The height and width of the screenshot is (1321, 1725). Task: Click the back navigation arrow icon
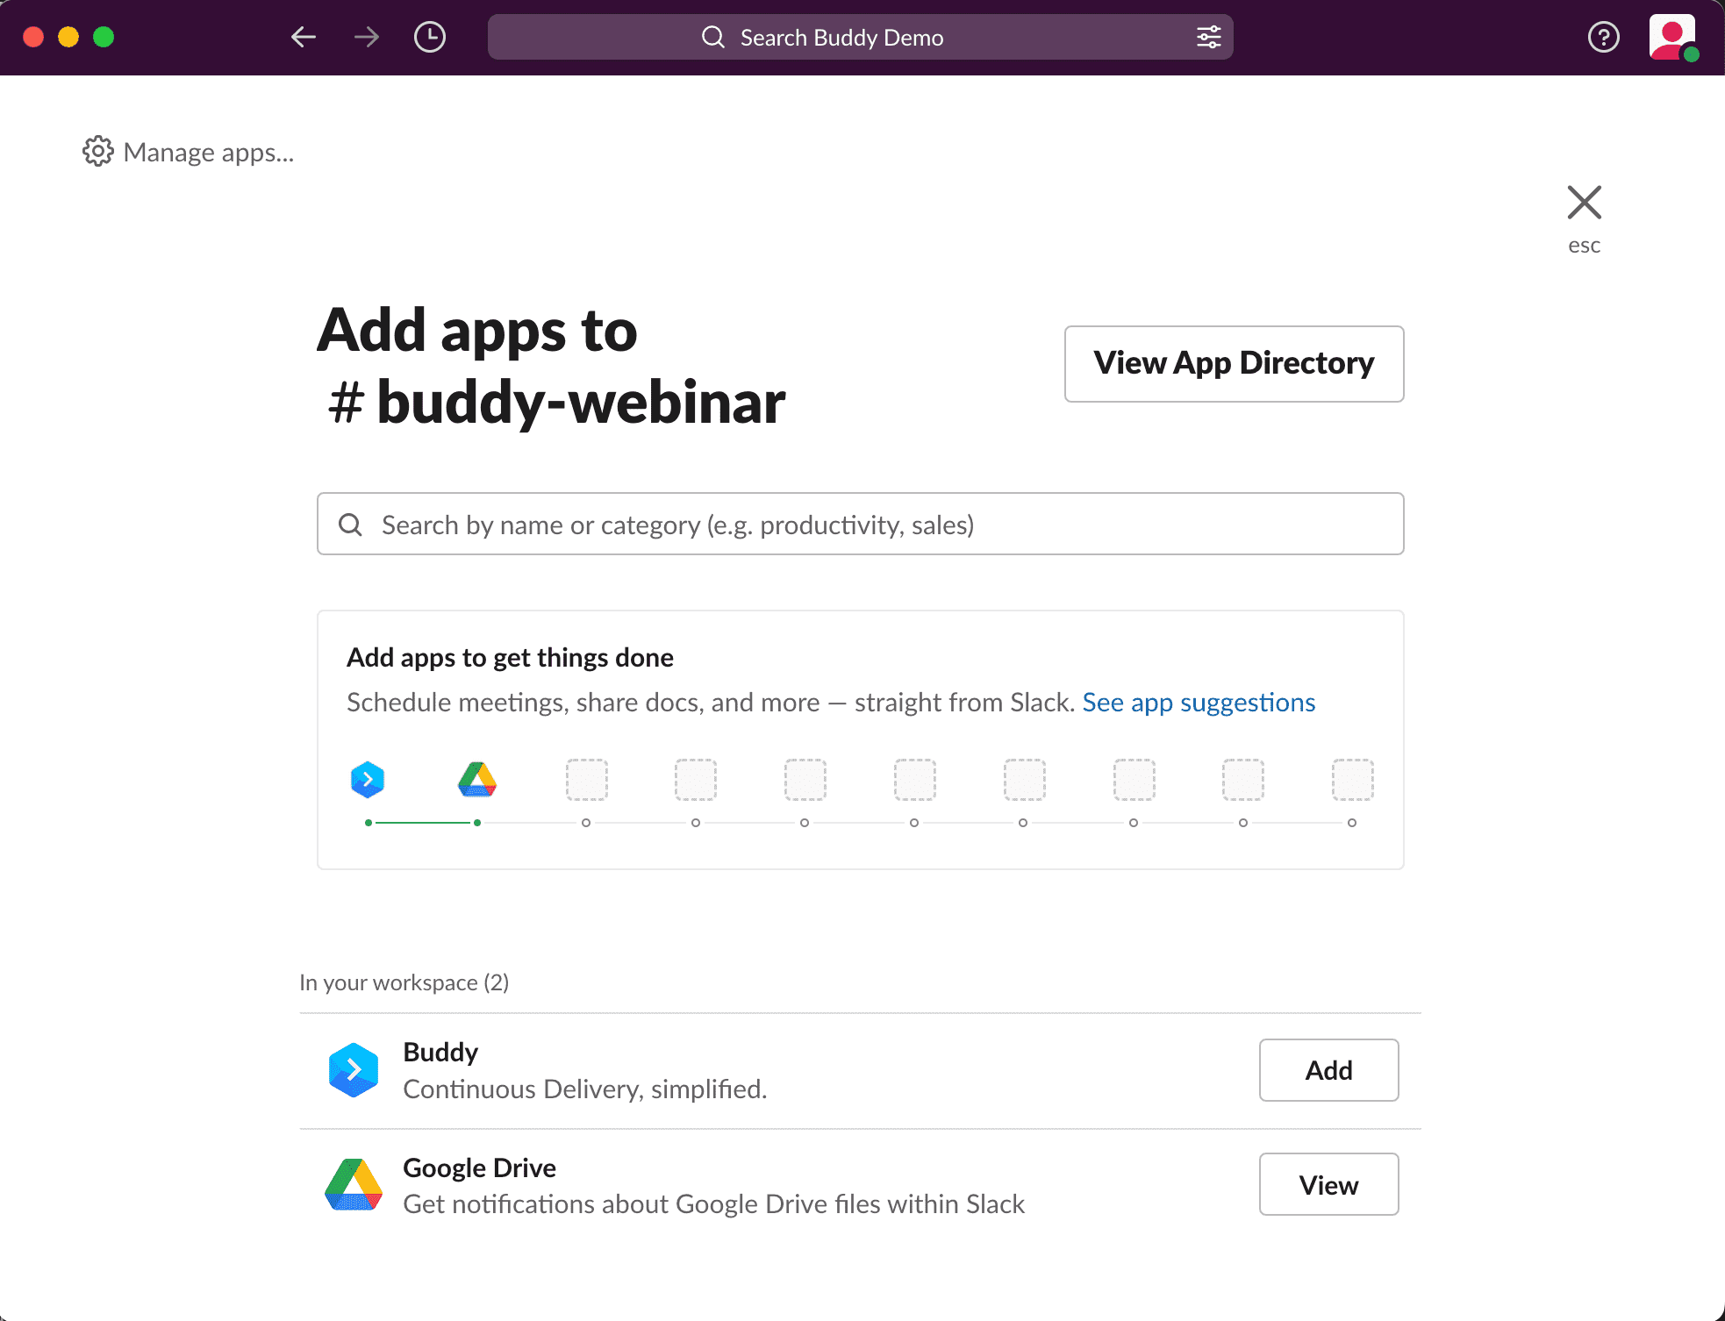(x=305, y=38)
